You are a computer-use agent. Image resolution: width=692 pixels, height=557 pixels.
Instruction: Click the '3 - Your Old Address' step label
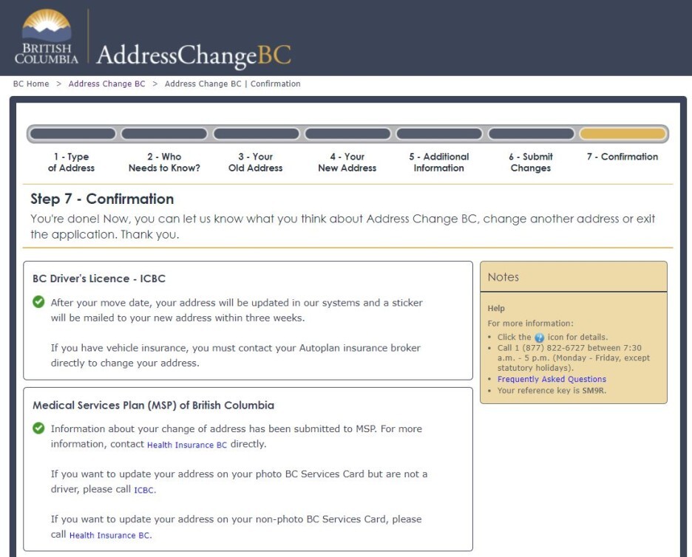[x=256, y=163]
